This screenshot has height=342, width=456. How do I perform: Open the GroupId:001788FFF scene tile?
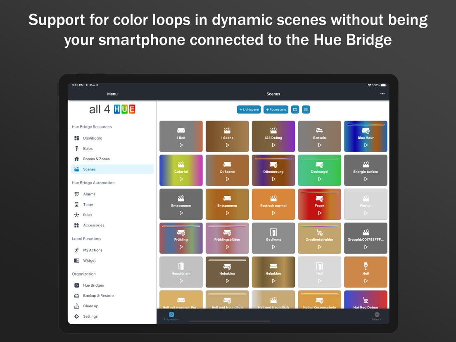tap(366, 238)
